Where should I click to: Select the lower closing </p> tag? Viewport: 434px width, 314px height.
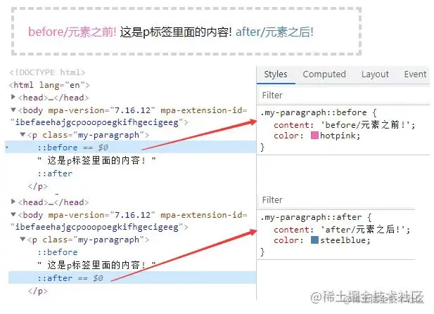[38, 291]
